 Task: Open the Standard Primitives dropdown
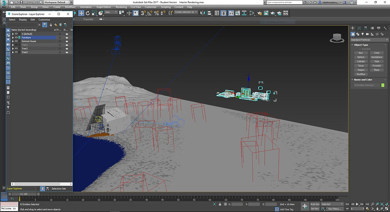tap(369, 40)
